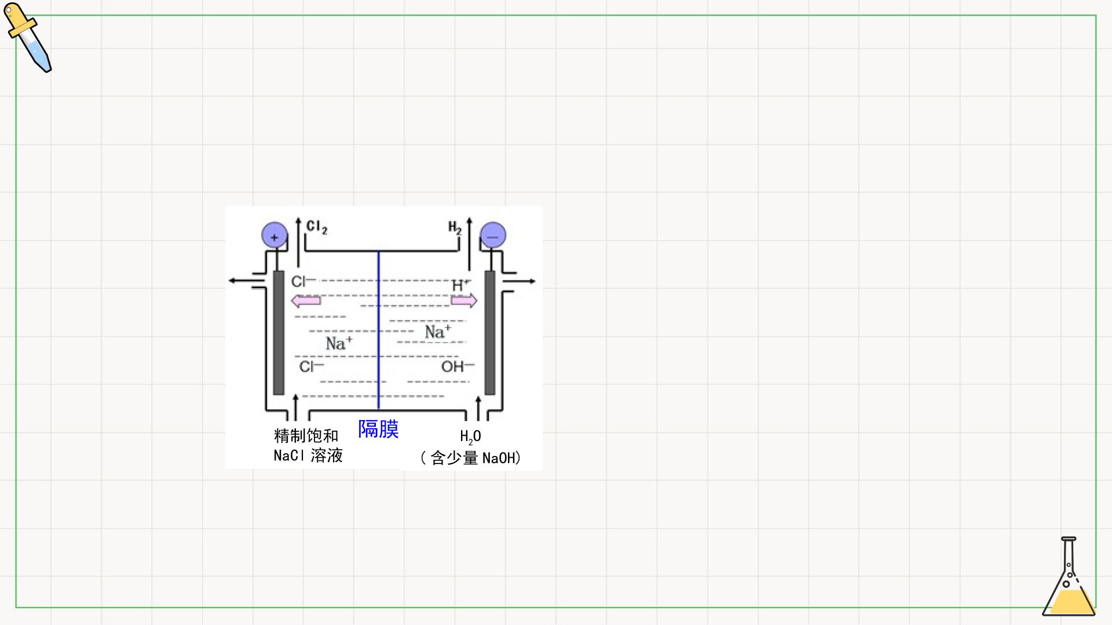Image resolution: width=1112 pixels, height=625 pixels.
Task: Select the upper Cl⁻ label near anode
Action: (303, 282)
